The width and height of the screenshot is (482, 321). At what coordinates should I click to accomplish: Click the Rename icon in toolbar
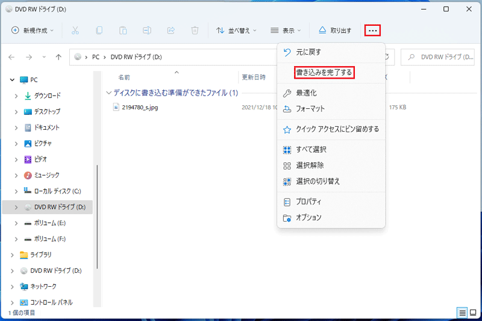point(147,30)
